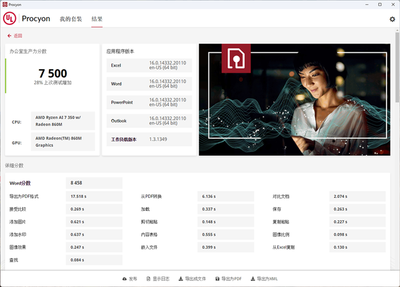Click the office productivity banner image
The width and height of the screenshot is (400, 287).
pos(295,99)
